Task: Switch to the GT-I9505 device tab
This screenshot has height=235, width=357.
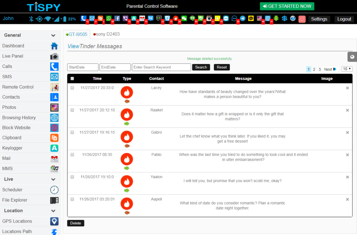Action: click(x=76, y=34)
